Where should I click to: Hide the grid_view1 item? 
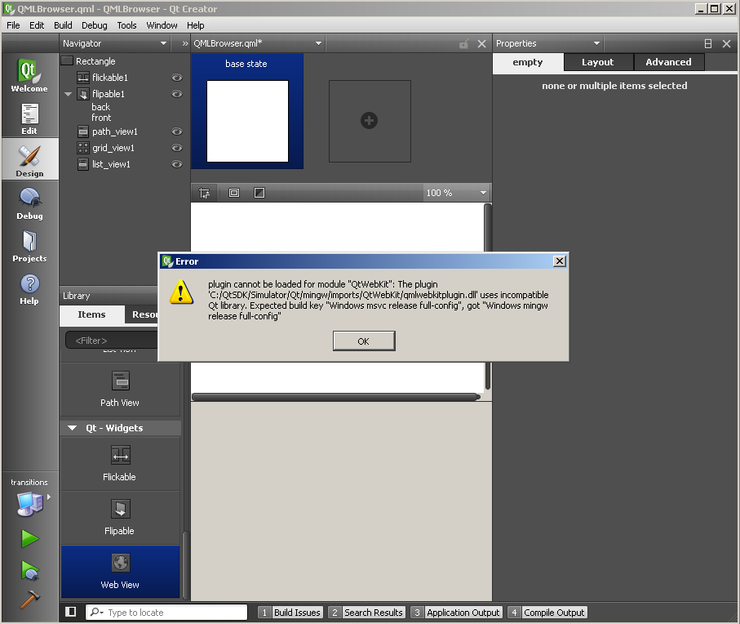click(x=176, y=148)
